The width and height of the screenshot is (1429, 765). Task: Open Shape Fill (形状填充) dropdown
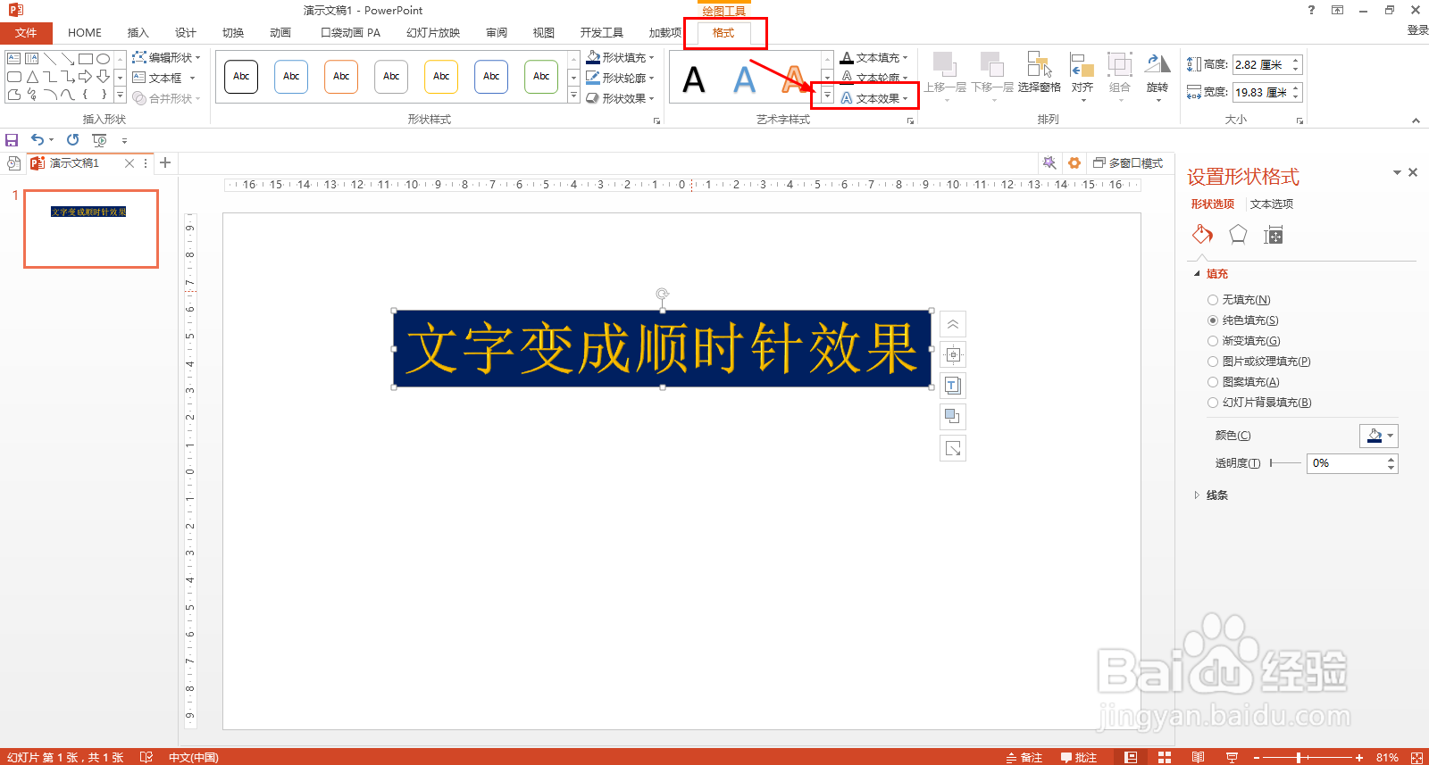[x=621, y=57]
